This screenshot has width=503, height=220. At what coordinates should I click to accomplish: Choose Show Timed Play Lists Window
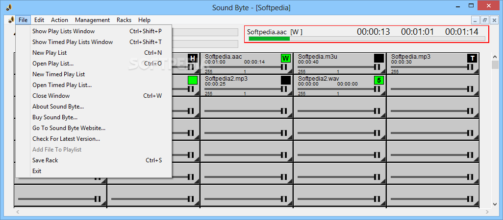[x=94, y=42]
